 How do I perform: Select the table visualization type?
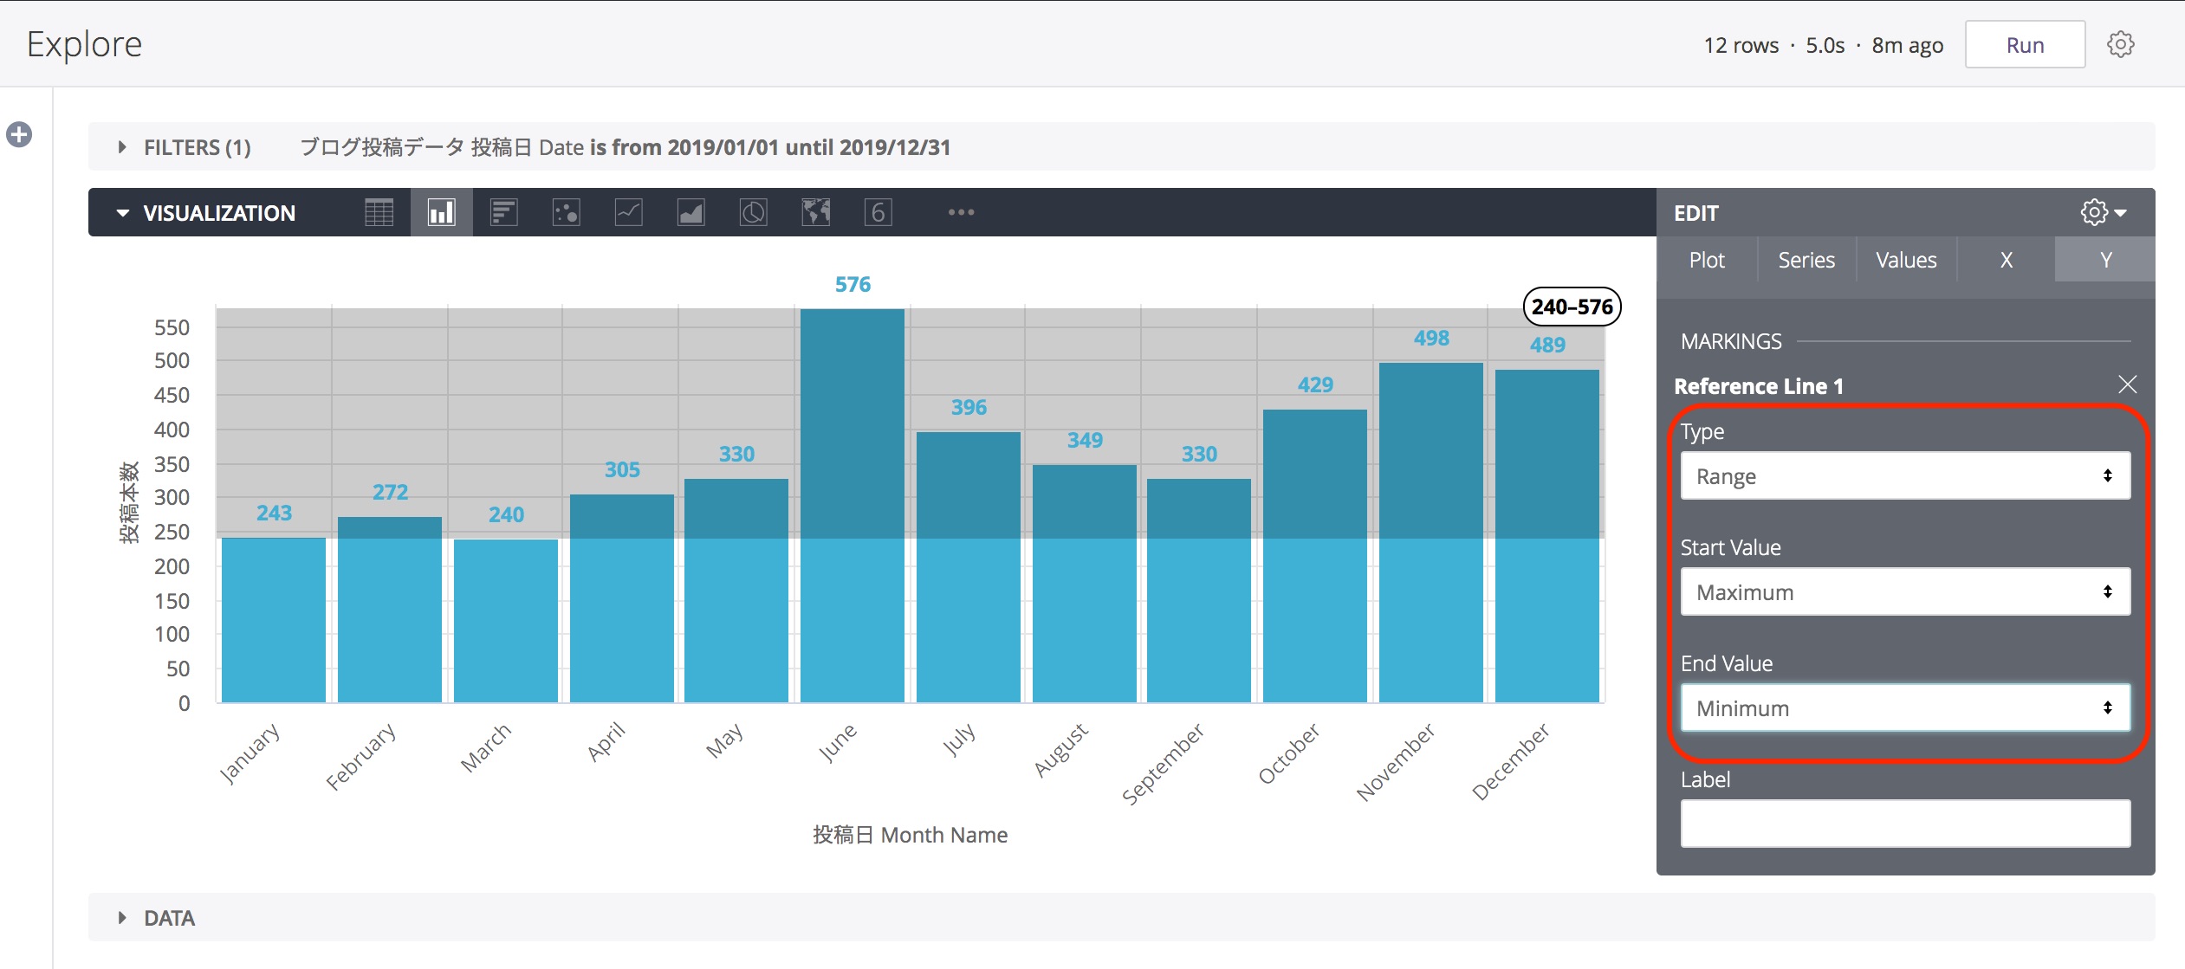click(379, 212)
